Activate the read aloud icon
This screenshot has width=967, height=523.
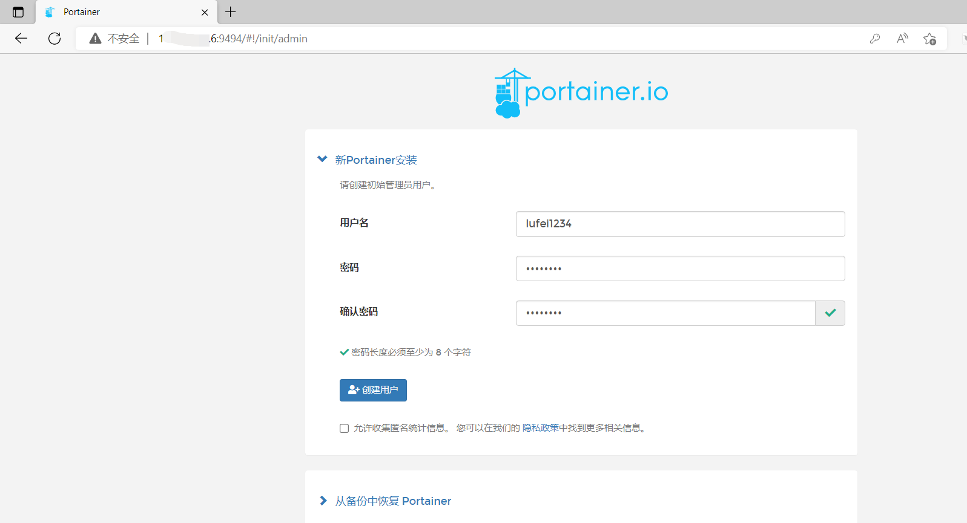(x=902, y=39)
